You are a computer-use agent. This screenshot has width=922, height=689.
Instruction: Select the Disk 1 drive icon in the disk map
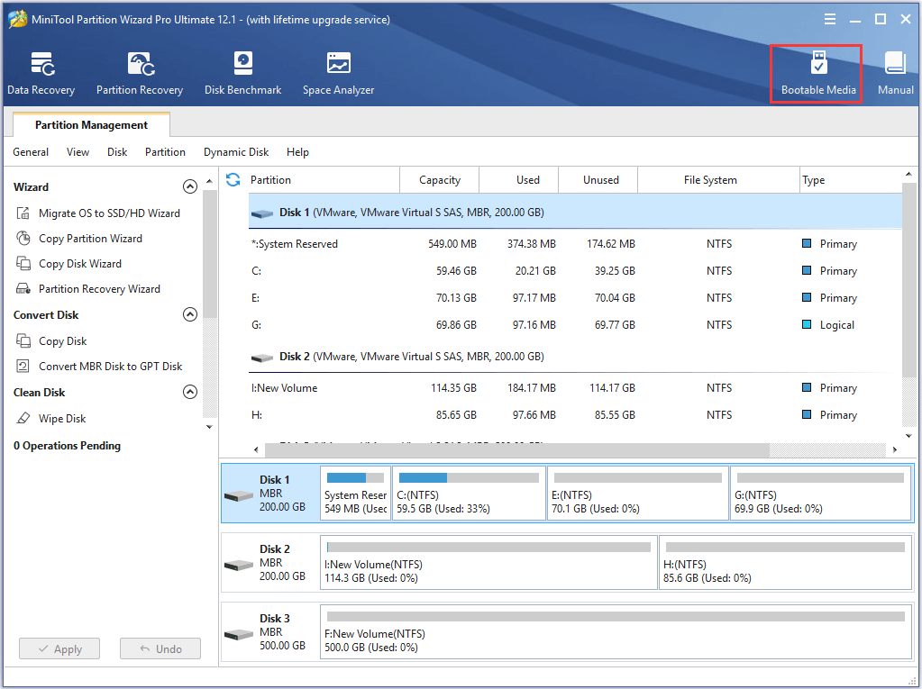(239, 496)
